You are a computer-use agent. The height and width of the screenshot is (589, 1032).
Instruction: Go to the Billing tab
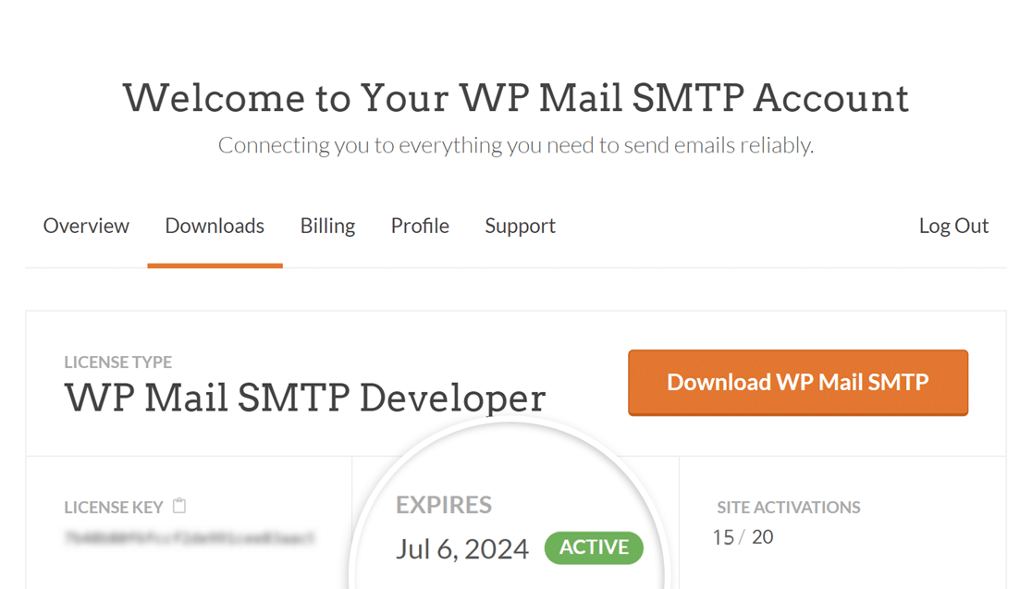click(x=327, y=227)
